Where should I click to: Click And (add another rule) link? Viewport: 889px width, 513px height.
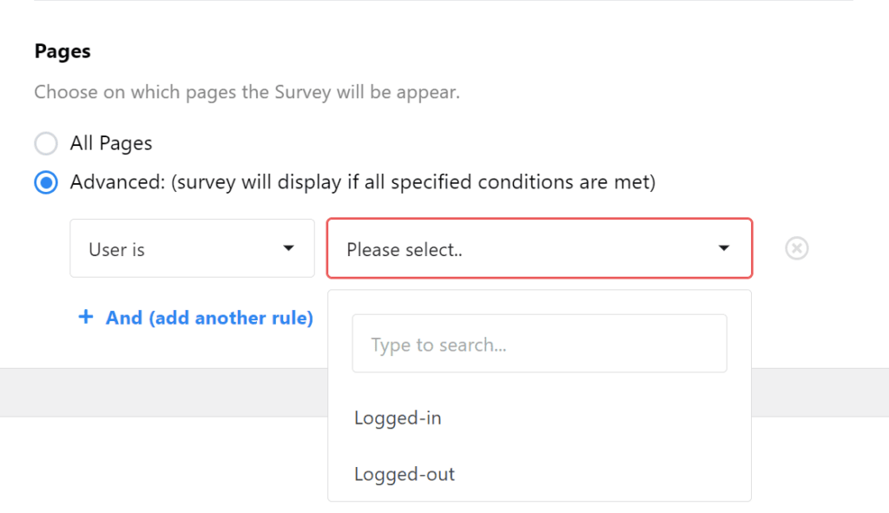pos(208,317)
